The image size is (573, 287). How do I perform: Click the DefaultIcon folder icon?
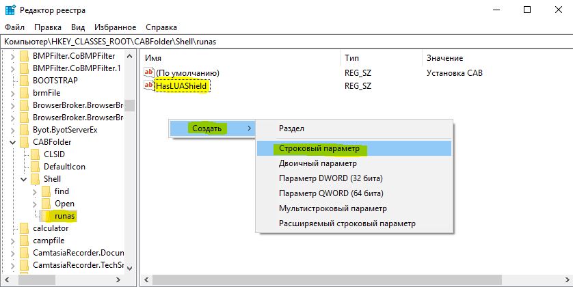click(x=35, y=167)
